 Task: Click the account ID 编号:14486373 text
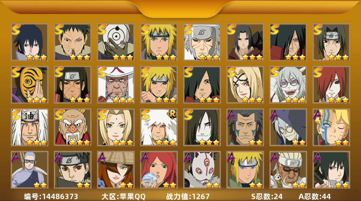click(x=51, y=196)
